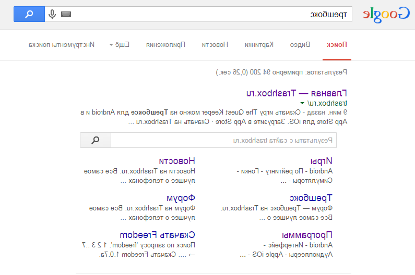Click the results count text примерно 94 200
Image resolution: width=415 pixels, height=275 pixels.
281,72
